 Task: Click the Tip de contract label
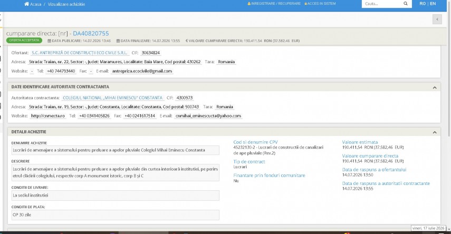(249, 162)
